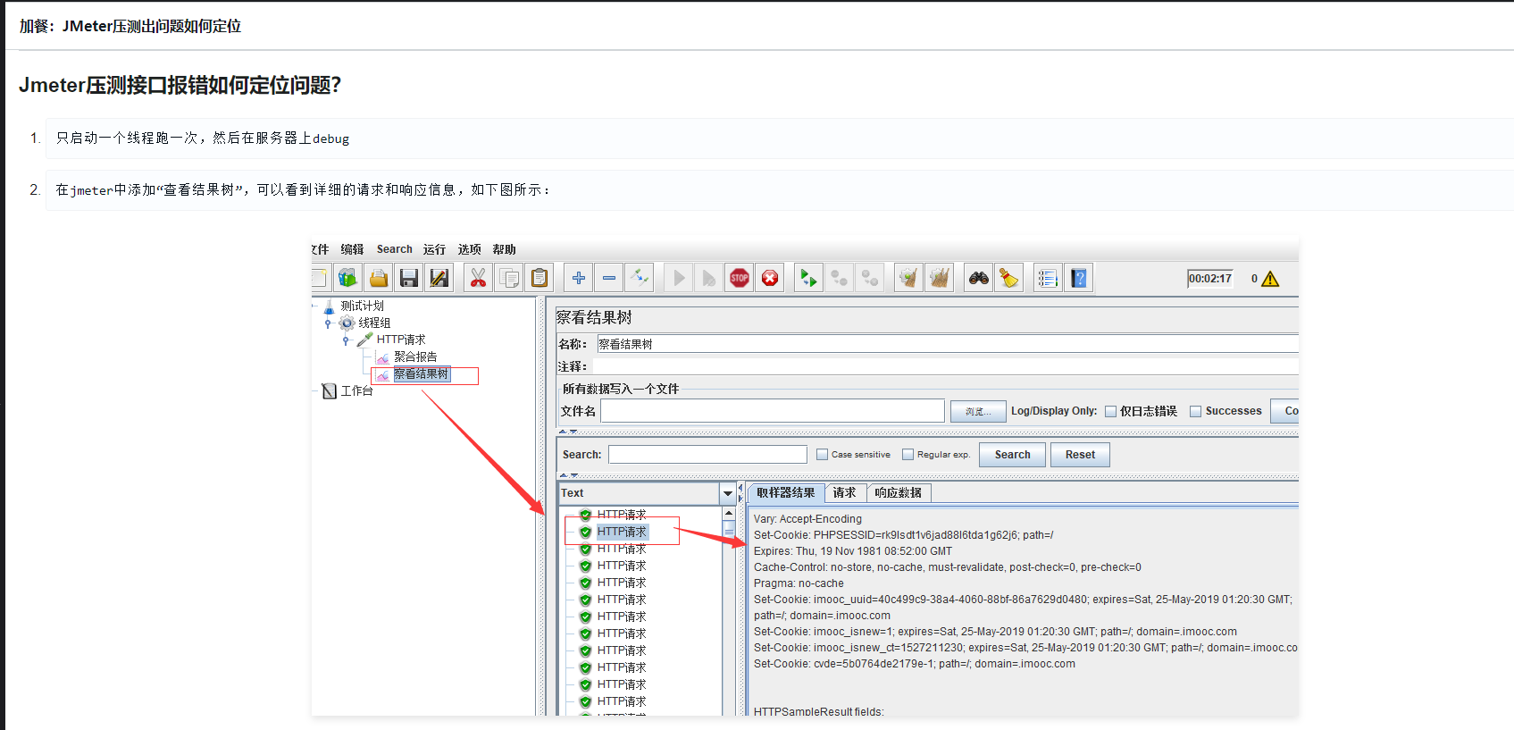Click the Clear icon with single broom and gear
Viewport: 1514px width, 730px height.
909,278
